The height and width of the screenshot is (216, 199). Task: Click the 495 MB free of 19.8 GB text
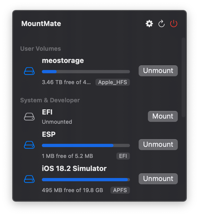click(x=73, y=190)
